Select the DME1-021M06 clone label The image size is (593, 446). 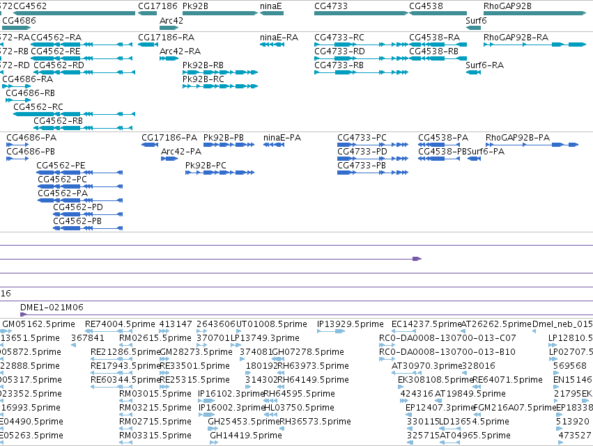52,308
